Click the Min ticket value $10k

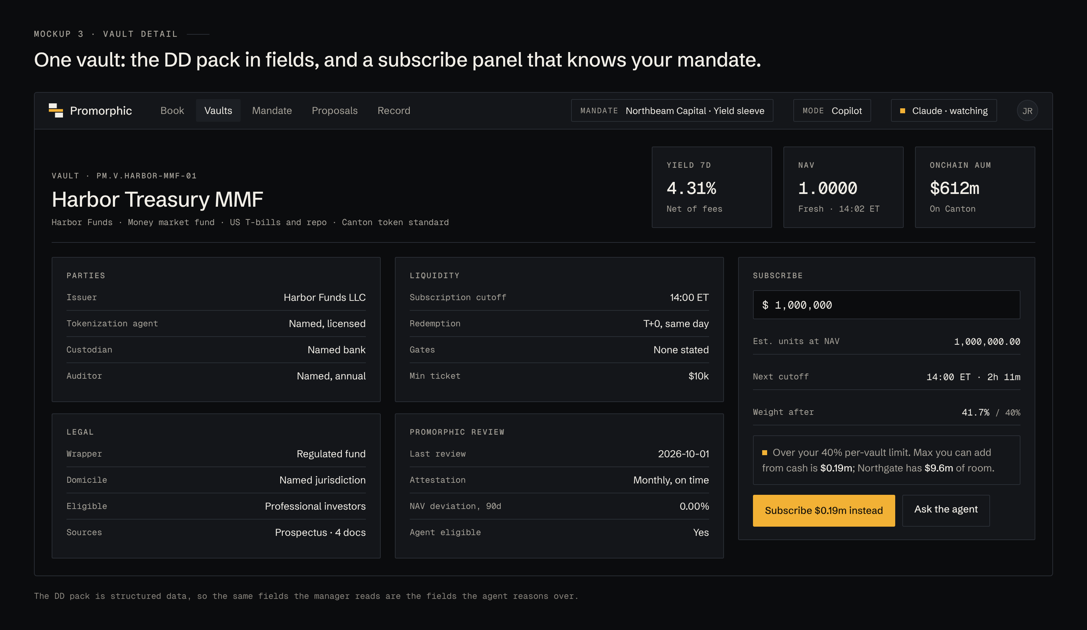tap(698, 376)
